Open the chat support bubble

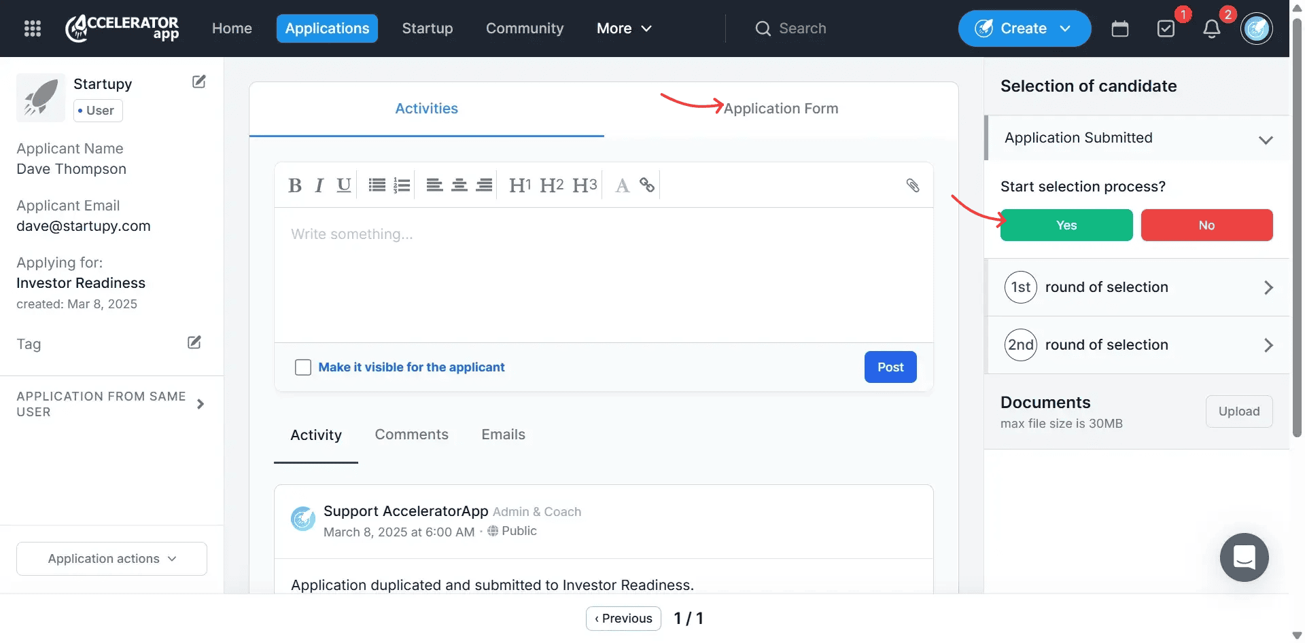tap(1244, 557)
